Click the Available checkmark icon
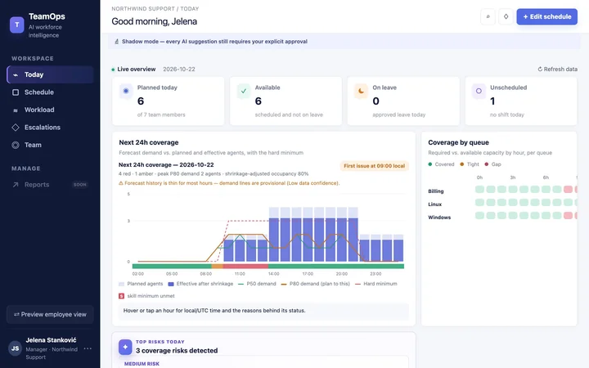Image resolution: width=589 pixels, height=368 pixels. 244,91
